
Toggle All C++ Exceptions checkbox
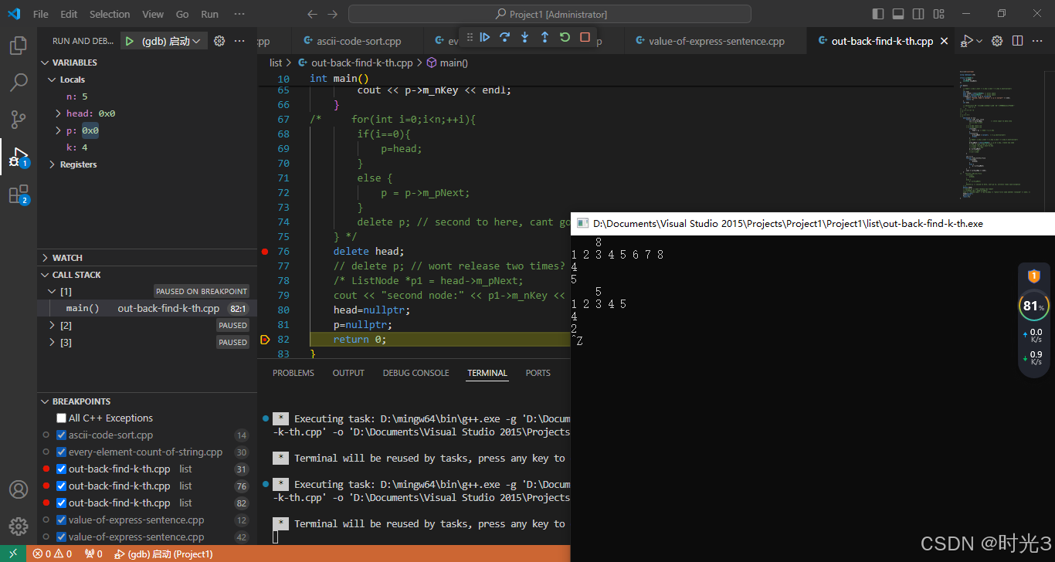[62, 418]
